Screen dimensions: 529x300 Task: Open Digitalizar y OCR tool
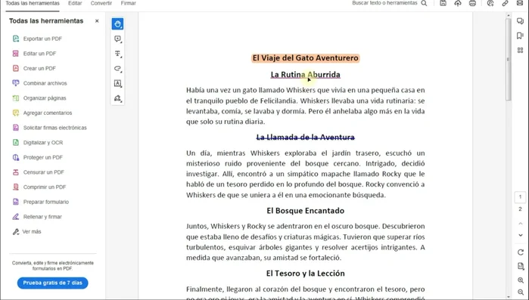click(x=43, y=142)
